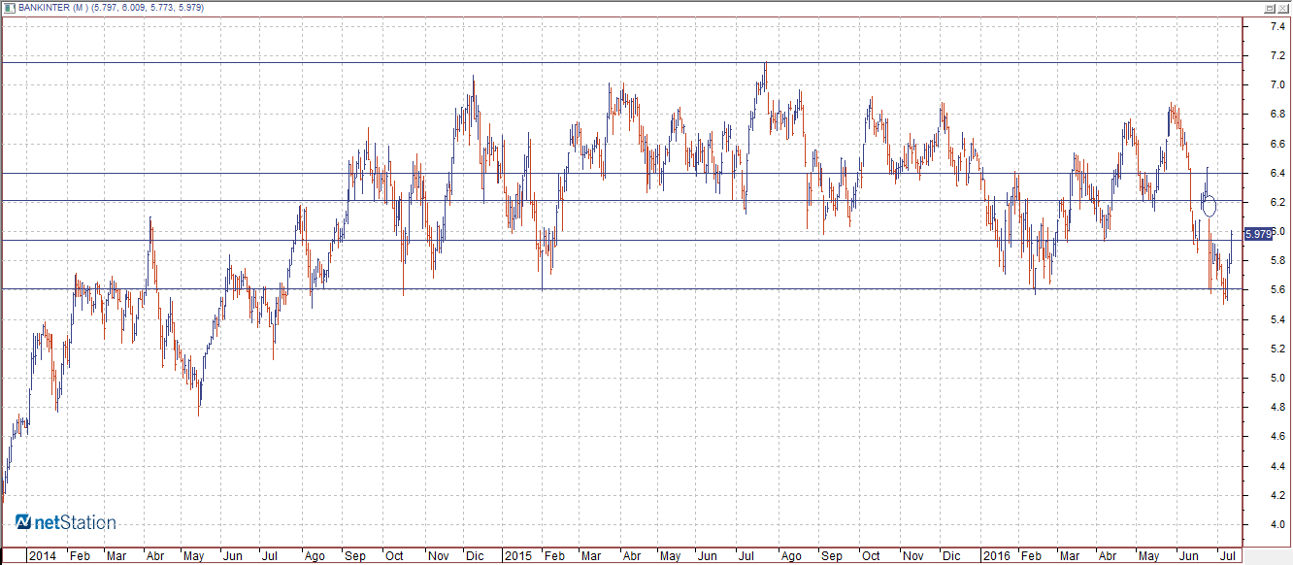The width and height of the screenshot is (1293, 565).
Task: Click the 2014 year label on time axis
Action: pyautogui.click(x=42, y=556)
